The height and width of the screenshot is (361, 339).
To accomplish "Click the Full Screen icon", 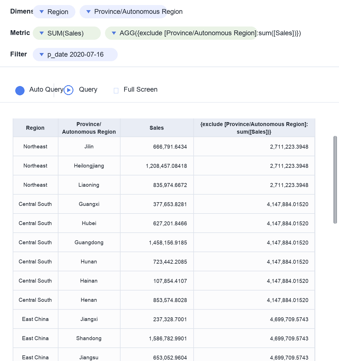I will [x=116, y=91].
